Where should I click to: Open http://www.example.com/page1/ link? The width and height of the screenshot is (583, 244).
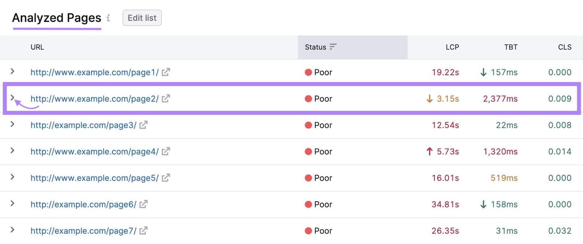coord(95,72)
